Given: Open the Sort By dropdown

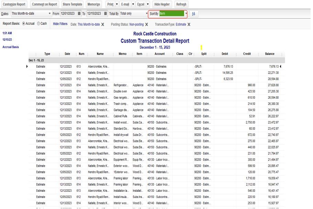Looking at the screenshot, I should click(186, 14).
